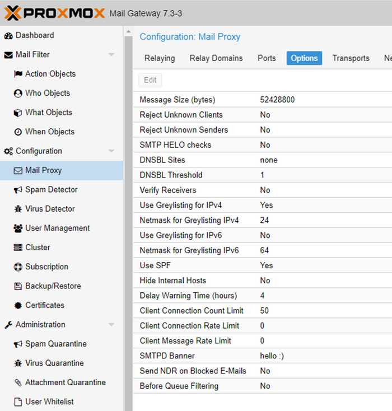Click the Virus Detector bug icon
Image resolution: width=392 pixels, height=411 pixels.
point(18,209)
